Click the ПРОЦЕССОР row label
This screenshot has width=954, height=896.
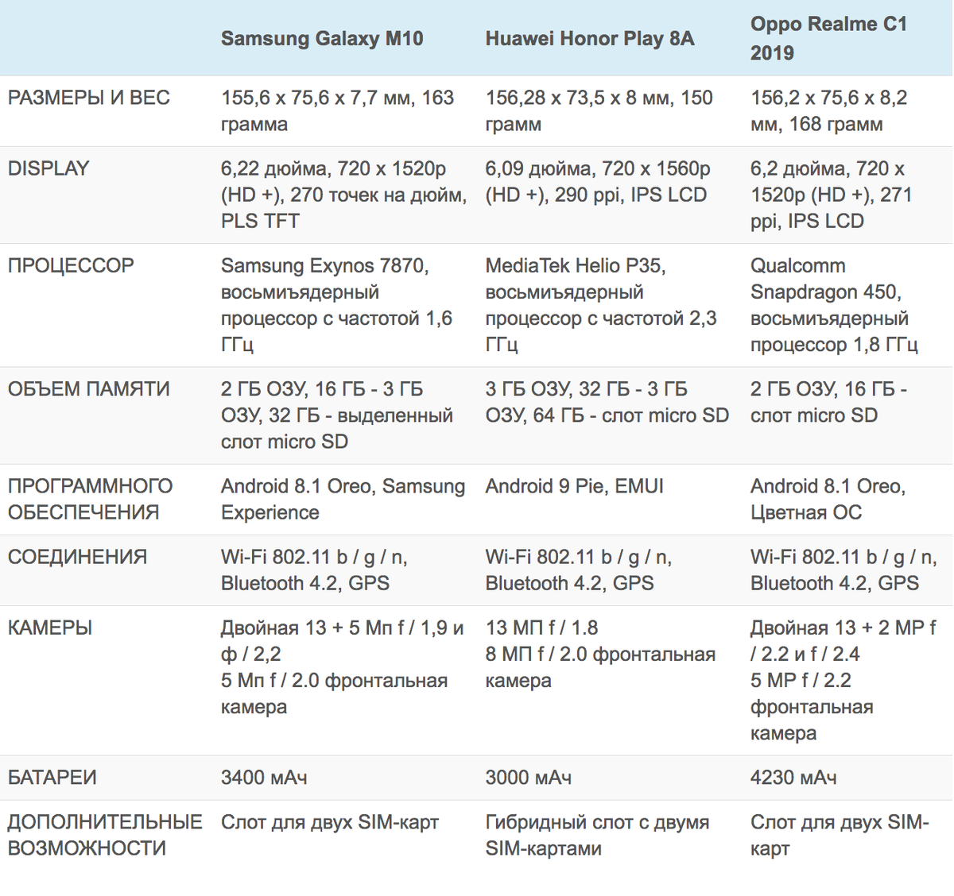(x=71, y=265)
